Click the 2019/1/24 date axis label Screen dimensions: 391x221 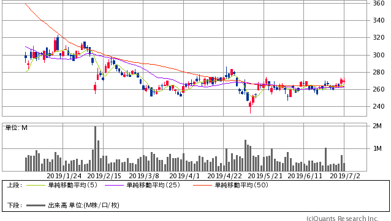click(64, 176)
